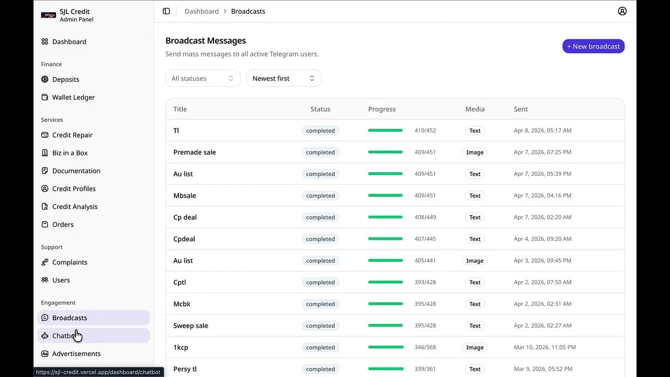Click Dashboard breadcrumb link
This screenshot has height=377, width=670.
(x=202, y=11)
